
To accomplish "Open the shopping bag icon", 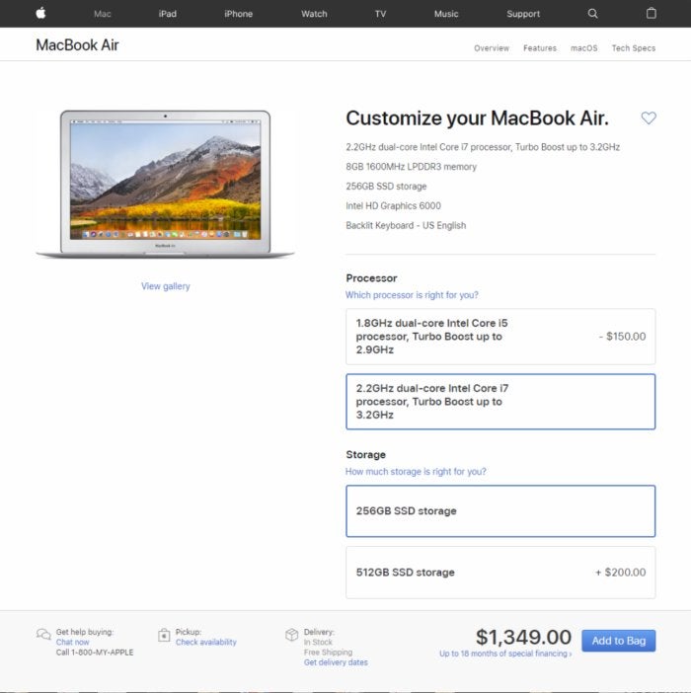I will [x=651, y=13].
